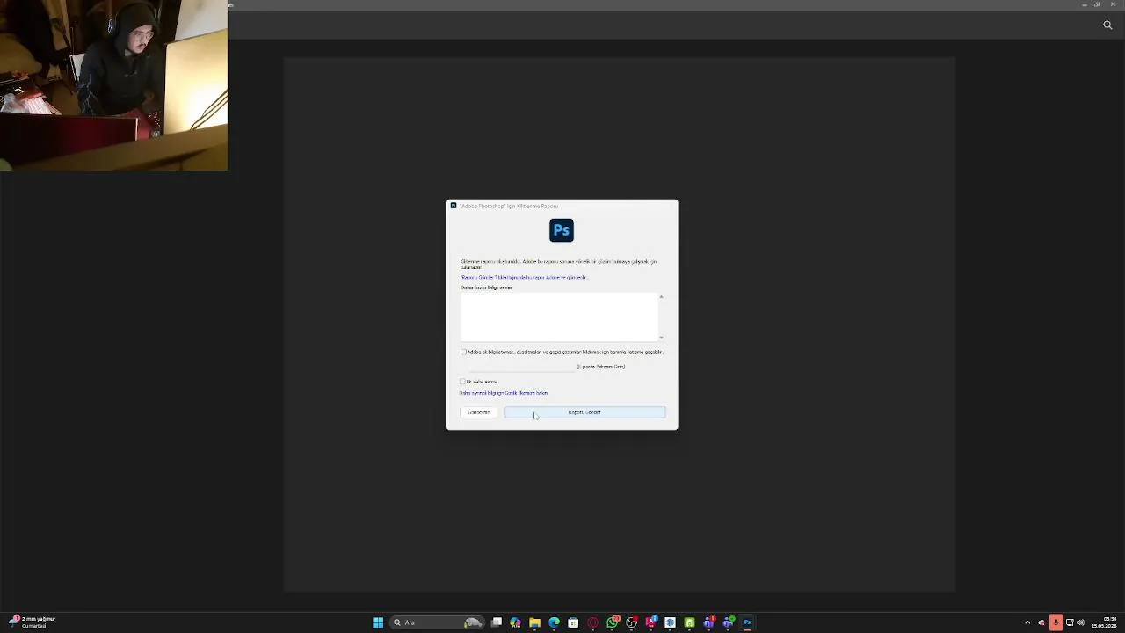
Task: Click the search magnifier icon at top right
Action: point(1107,25)
